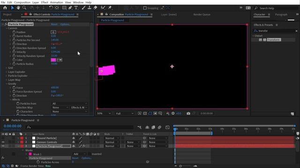The width and height of the screenshot is (300, 168).
Task: Click Reset in Effect Controls header
Action: 54,24
